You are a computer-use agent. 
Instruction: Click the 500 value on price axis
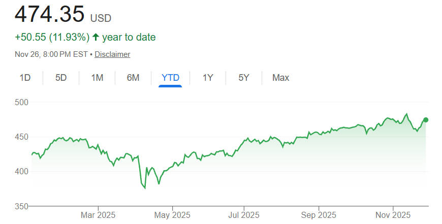[21, 103]
